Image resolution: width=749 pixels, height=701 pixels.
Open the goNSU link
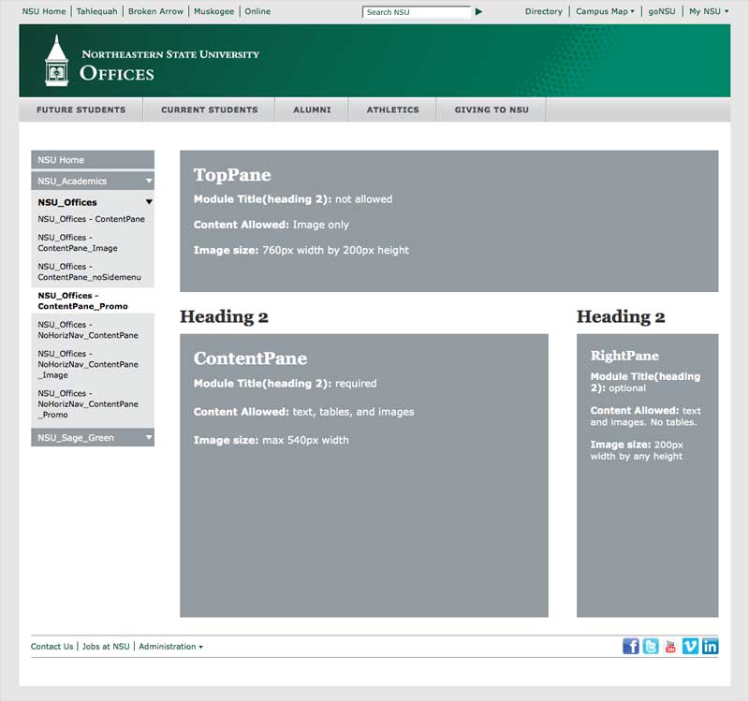pos(662,11)
